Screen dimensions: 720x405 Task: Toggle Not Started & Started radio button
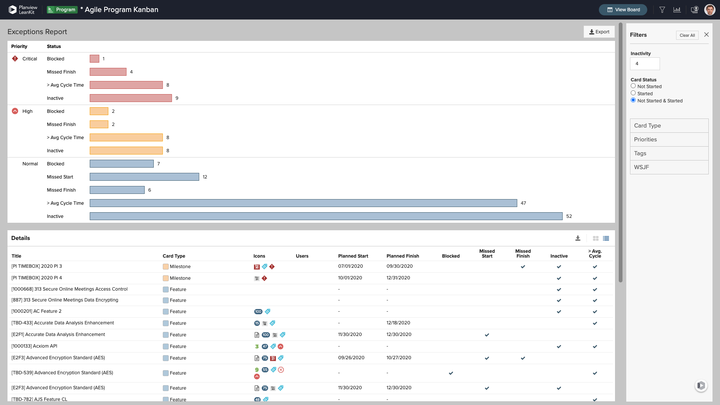[x=633, y=100]
